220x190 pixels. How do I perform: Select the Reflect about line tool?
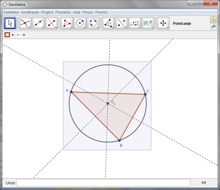pyautogui.click(x=121, y=23)
